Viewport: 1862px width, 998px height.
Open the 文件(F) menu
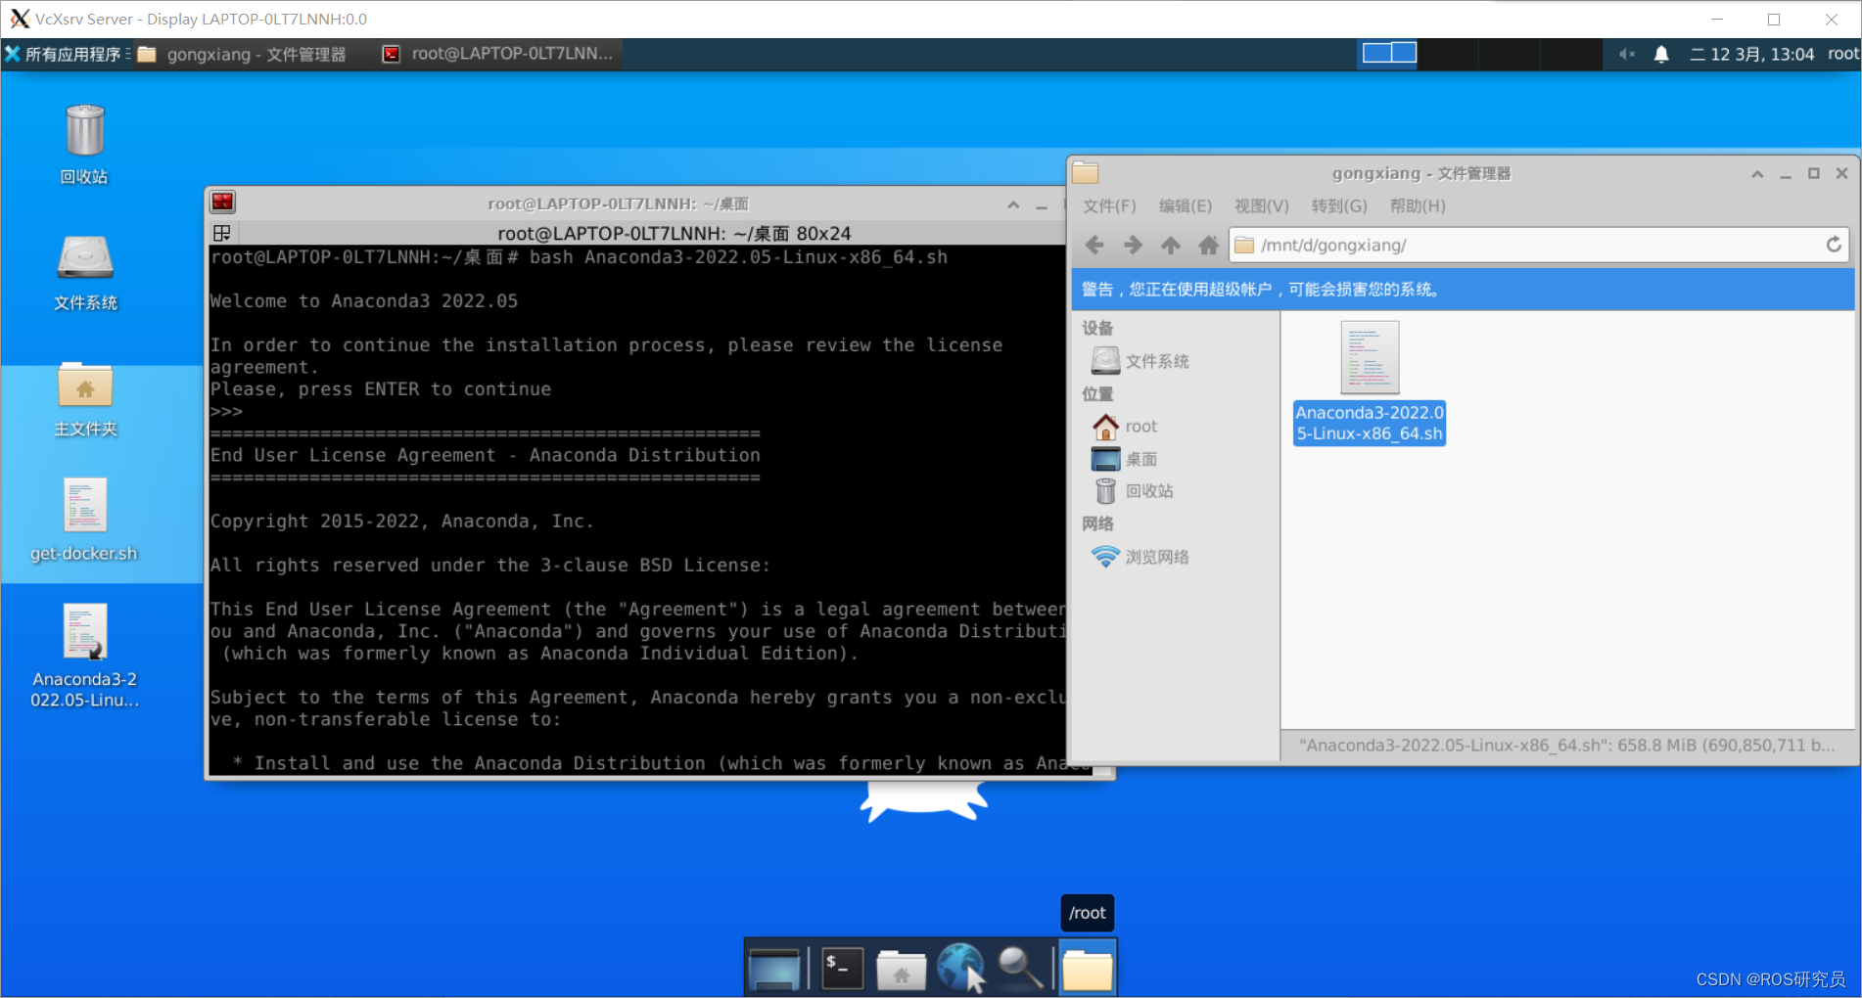[x=1109, y=206]
